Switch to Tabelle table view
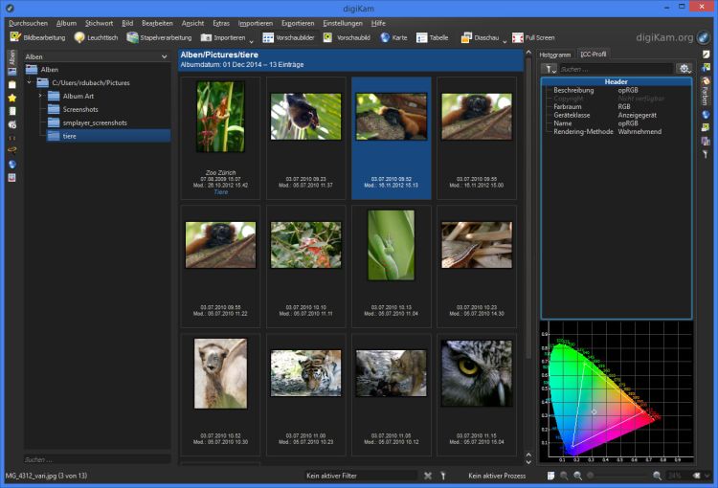 [432, 37]
